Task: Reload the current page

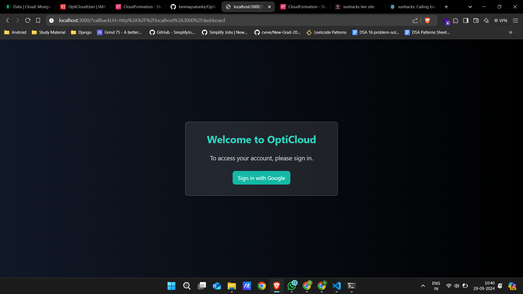Action: (28, 20)
